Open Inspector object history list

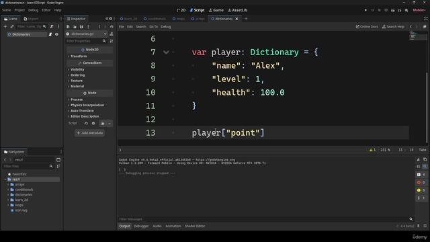pos(112,27)
